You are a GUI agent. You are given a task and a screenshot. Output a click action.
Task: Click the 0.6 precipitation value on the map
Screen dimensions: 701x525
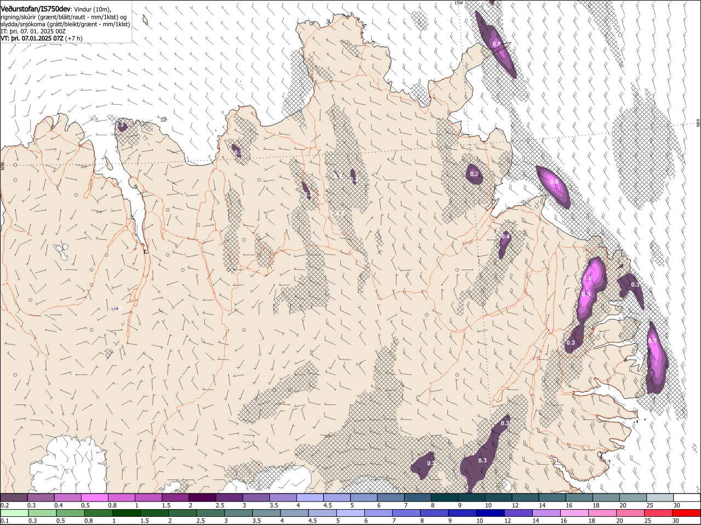(554, 182)
